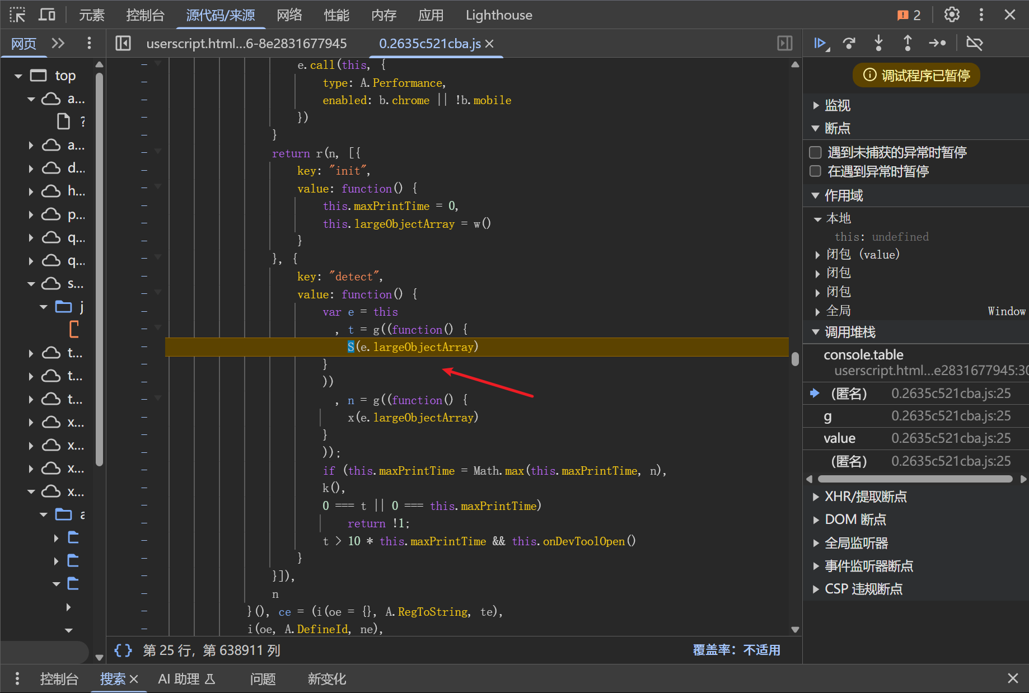Resume script execution in the debugger
Viewport: 1029px width, 693px height.
click(821, 43)
